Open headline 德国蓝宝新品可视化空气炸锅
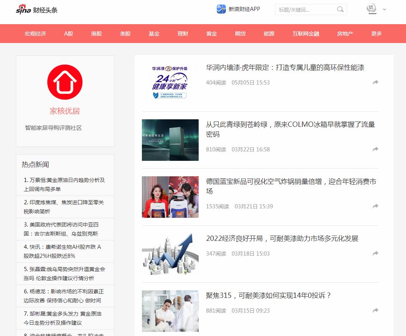This screenshot has width=406, height=336. (x=291, y=186)
